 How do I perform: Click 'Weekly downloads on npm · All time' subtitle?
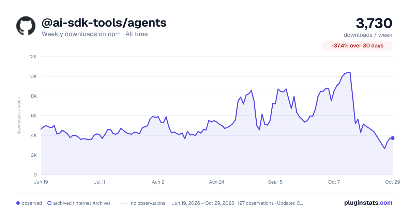[x=95, y=34]
